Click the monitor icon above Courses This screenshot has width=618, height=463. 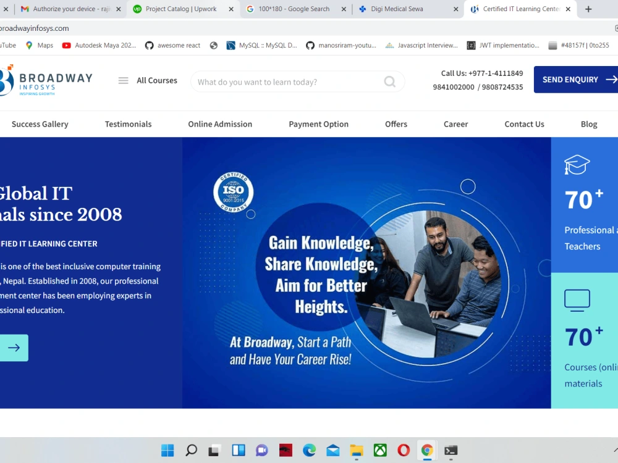[577, 301]
